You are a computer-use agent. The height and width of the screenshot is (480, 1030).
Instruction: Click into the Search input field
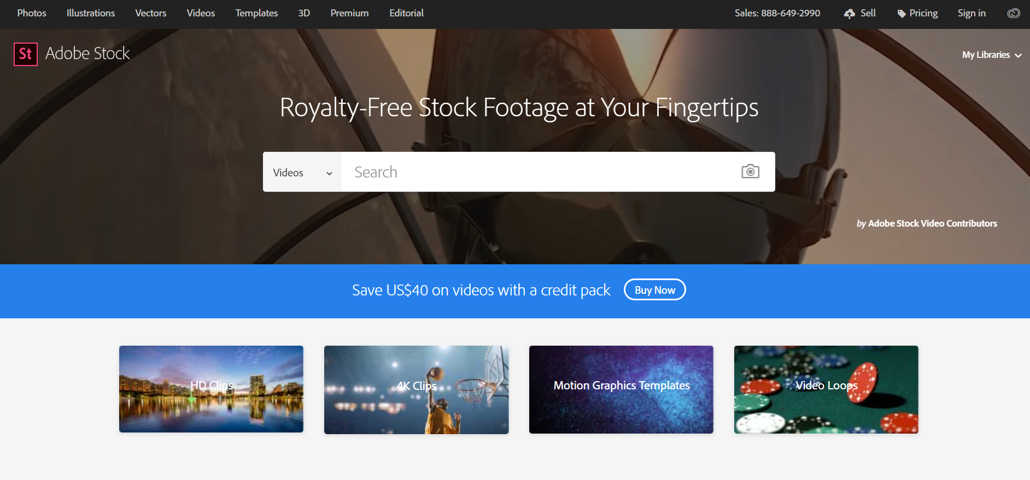tap(541, 172)
